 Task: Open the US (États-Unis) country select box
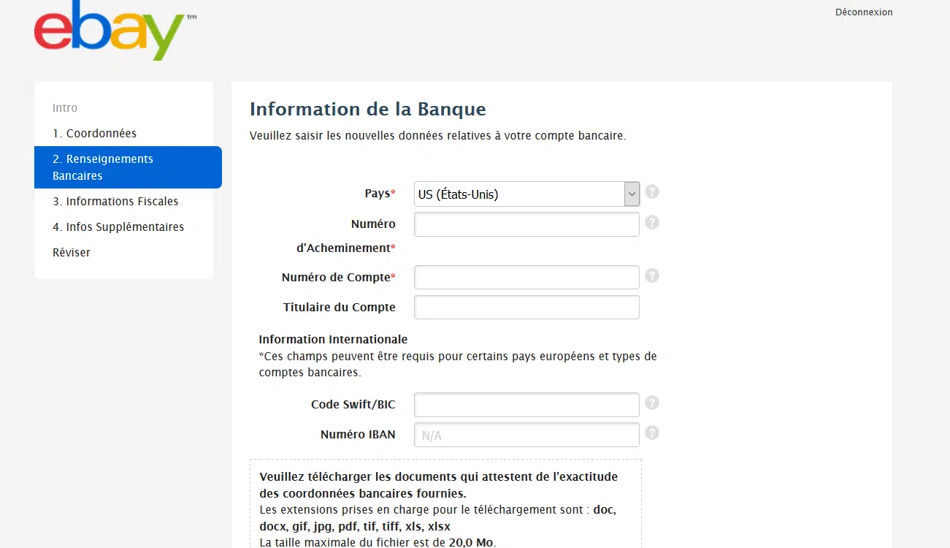pos(518,194)
